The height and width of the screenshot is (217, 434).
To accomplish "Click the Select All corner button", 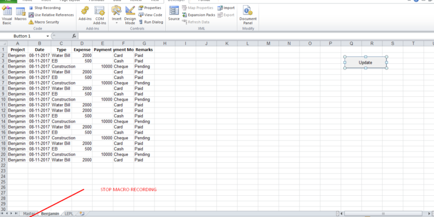I will pos(3,44).
